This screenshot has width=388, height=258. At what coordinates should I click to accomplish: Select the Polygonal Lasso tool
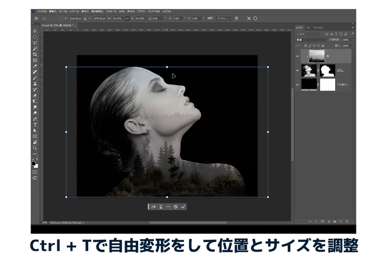(35, 43)
